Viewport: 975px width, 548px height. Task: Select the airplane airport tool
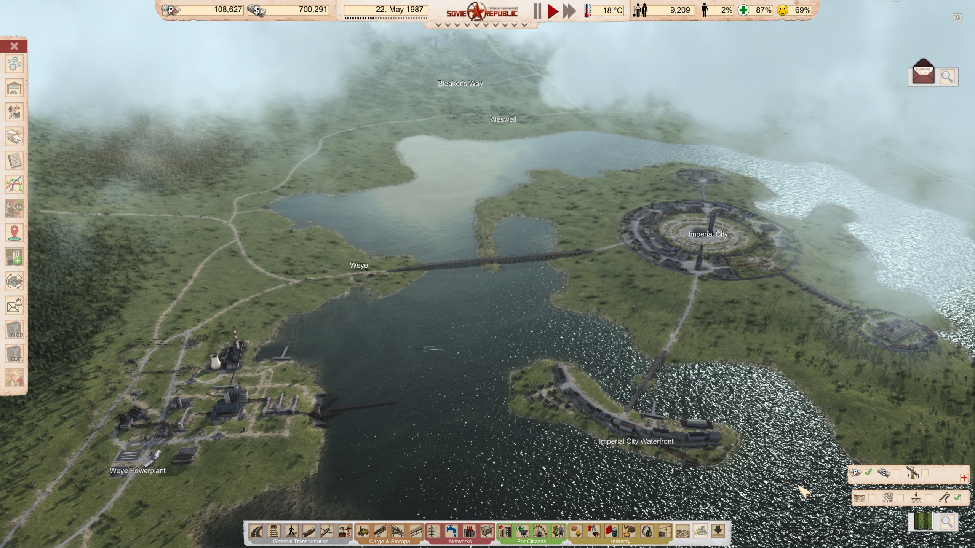click(x=327, y=531)
